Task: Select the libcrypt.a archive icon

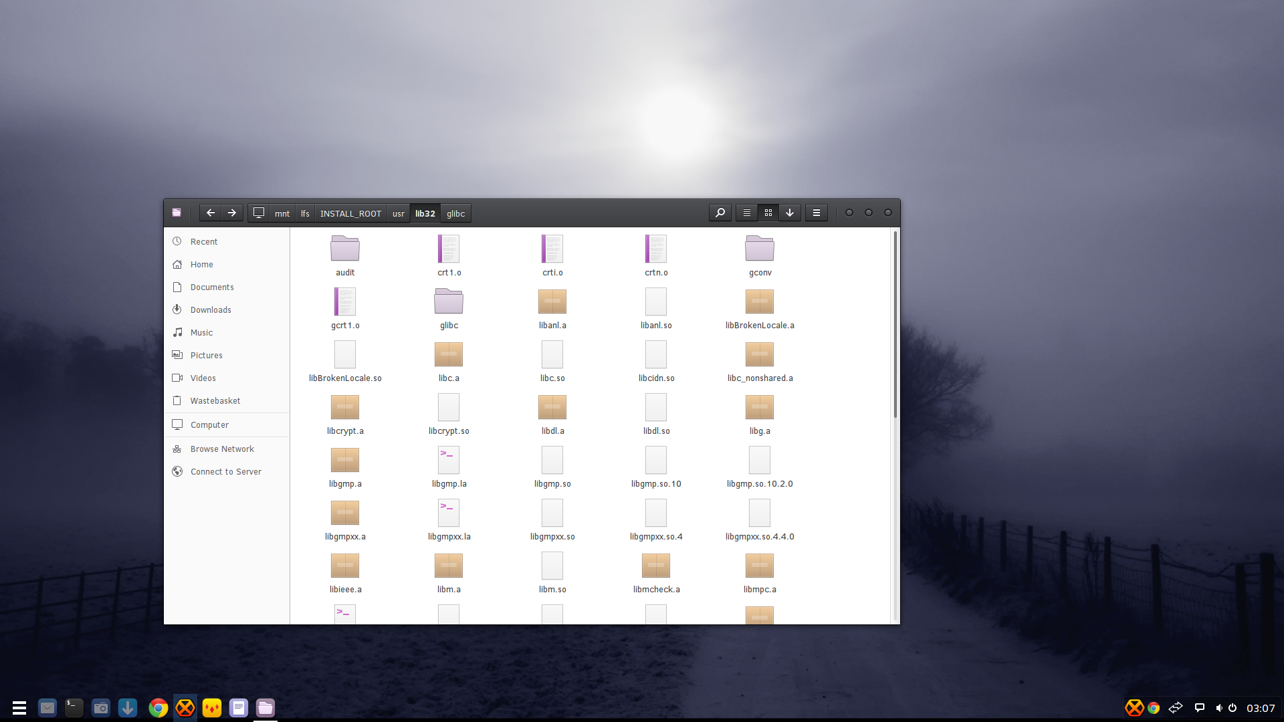Action: pyautogui.click(x=345, y=407)
